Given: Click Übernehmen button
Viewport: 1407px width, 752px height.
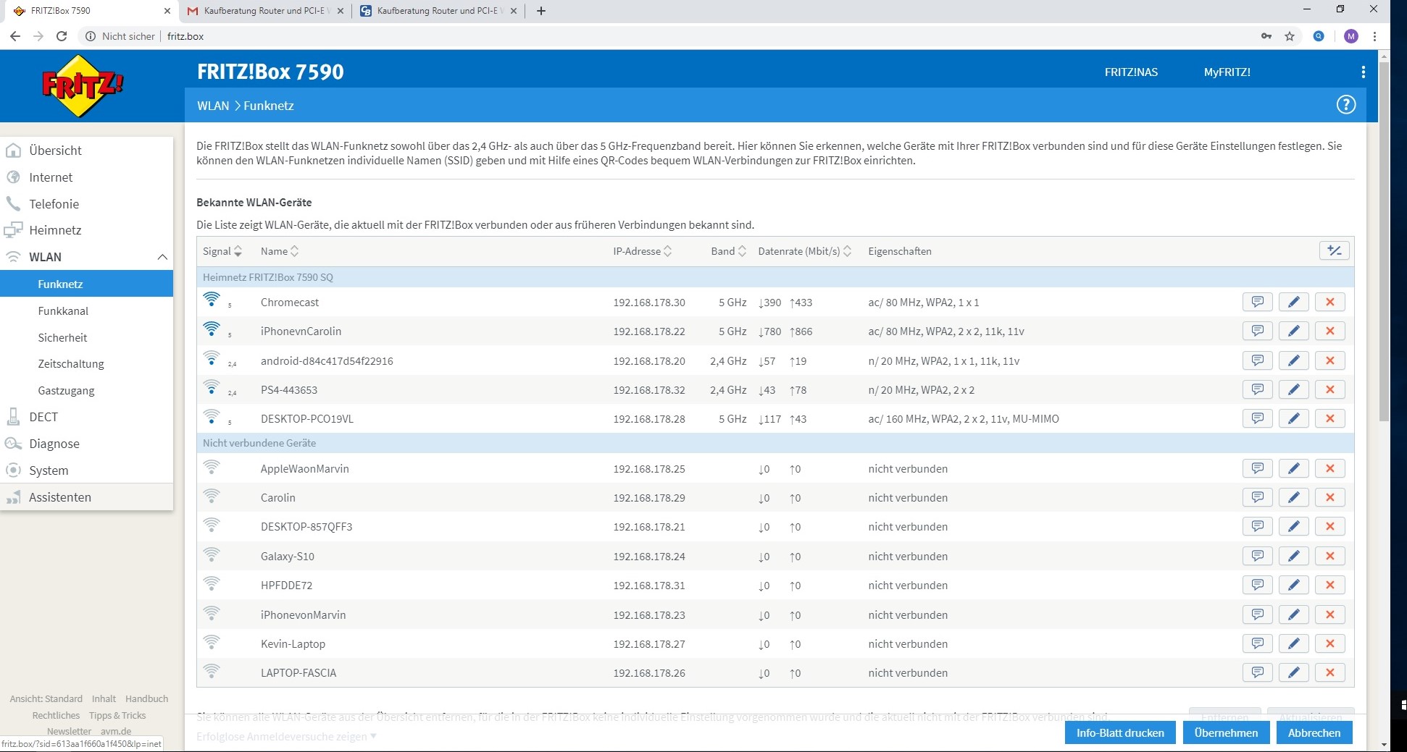Looking at the screenshot, I should coord(1226,732).
